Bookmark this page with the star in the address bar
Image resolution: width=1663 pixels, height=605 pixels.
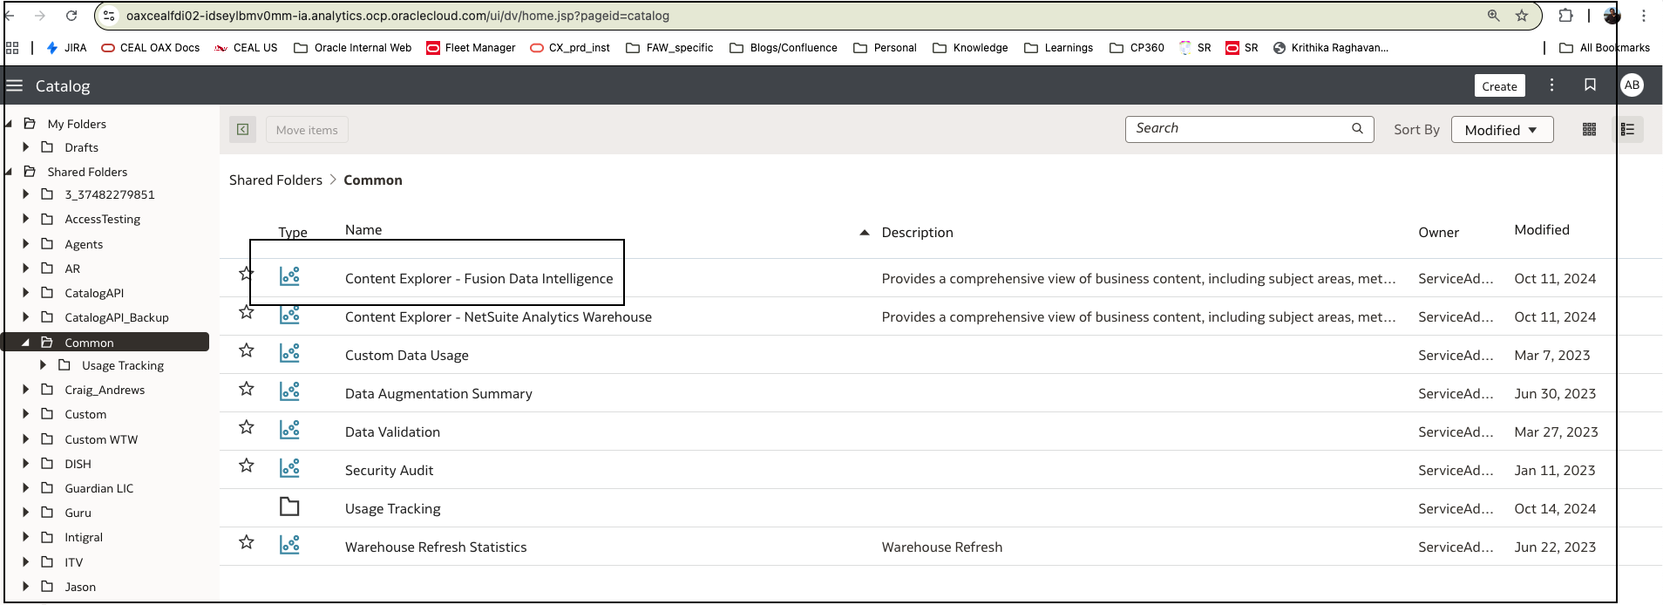(x=1522, y=16)
